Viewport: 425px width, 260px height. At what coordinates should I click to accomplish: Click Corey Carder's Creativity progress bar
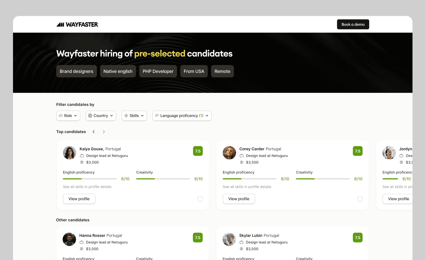[x=323, y=179]
